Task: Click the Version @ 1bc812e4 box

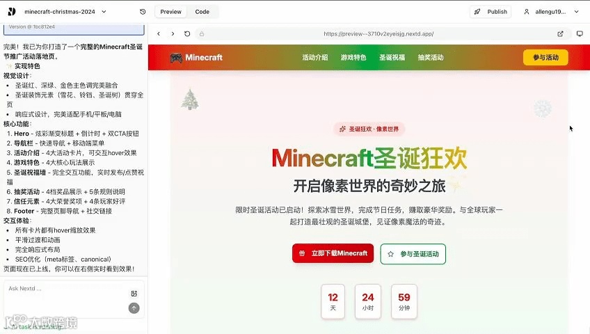Action: pyautogui.click(x=74, y=29)
